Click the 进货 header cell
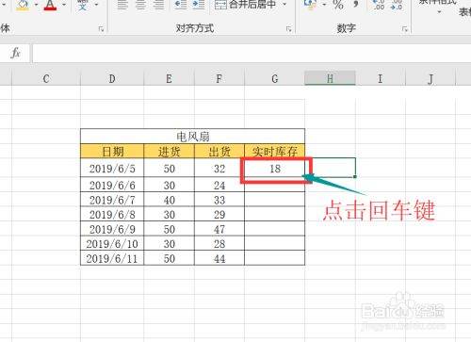Viewport: 471px width, 342px height. 169,152
